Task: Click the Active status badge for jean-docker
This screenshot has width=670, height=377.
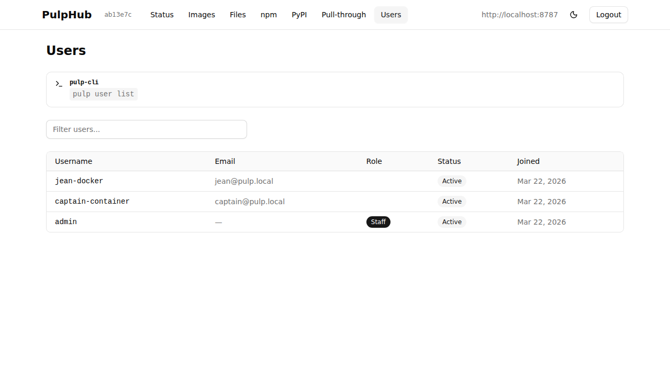Action: click(452, 181)
